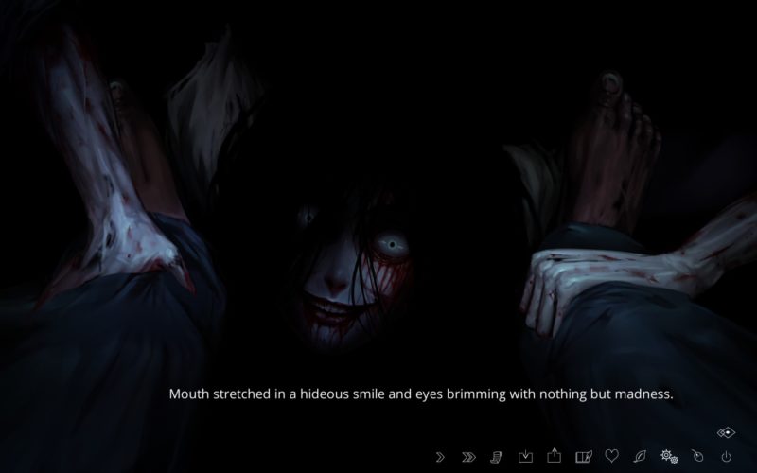This screenshot has width=757, height=473.
Task: Click the save icon with downward arrow
Action: pos(525,456)
